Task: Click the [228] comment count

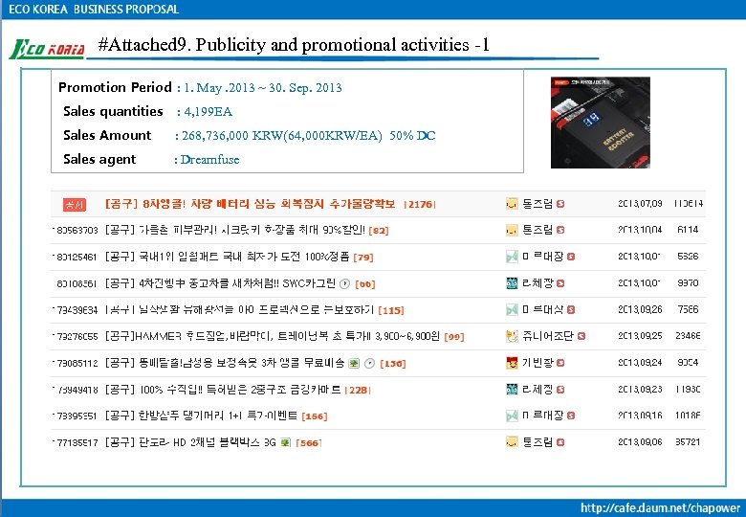Action: tap(358, 391)
